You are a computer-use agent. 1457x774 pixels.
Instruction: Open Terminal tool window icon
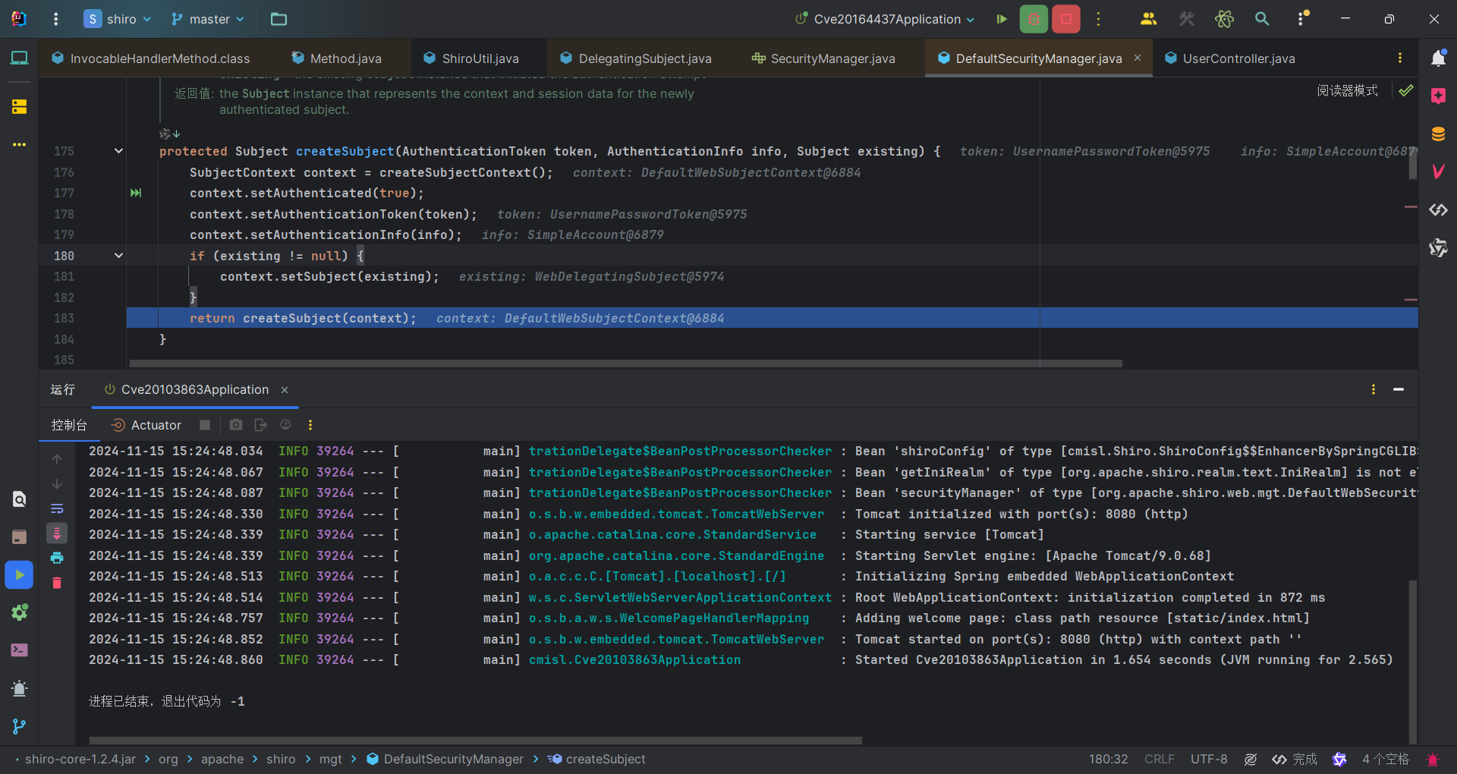[19, 650]
